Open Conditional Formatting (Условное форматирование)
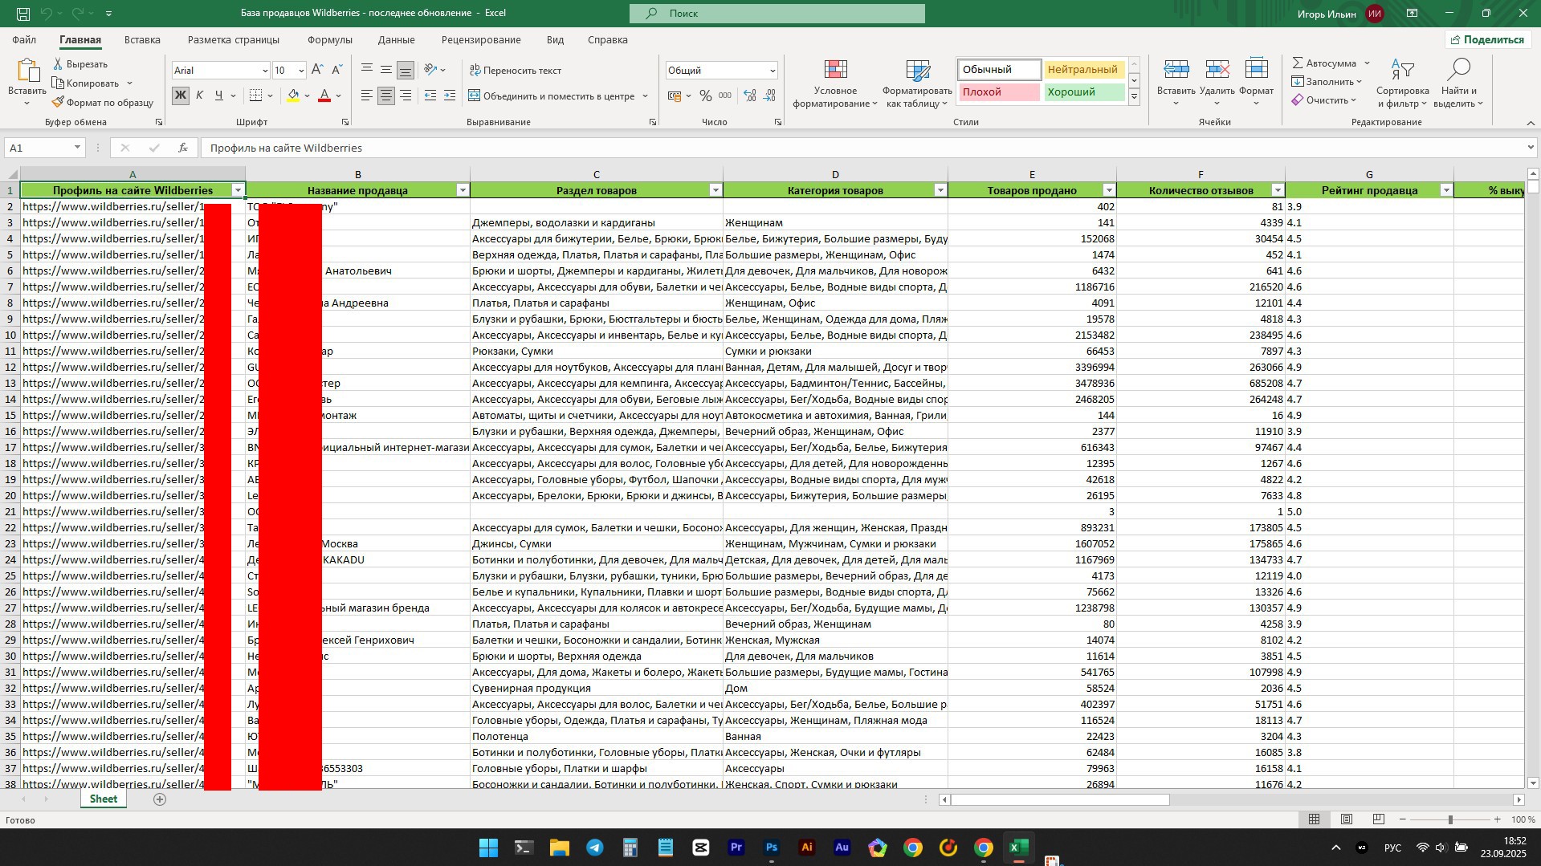Viewport: 1541px width, 866px height. tap(835, 84)
